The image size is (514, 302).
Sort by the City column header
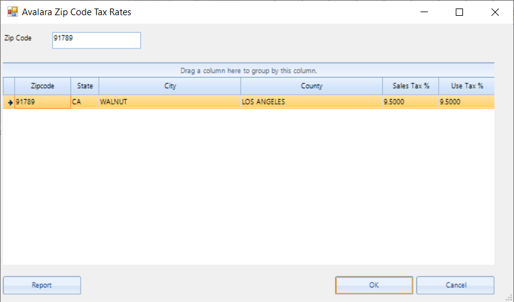170,86
